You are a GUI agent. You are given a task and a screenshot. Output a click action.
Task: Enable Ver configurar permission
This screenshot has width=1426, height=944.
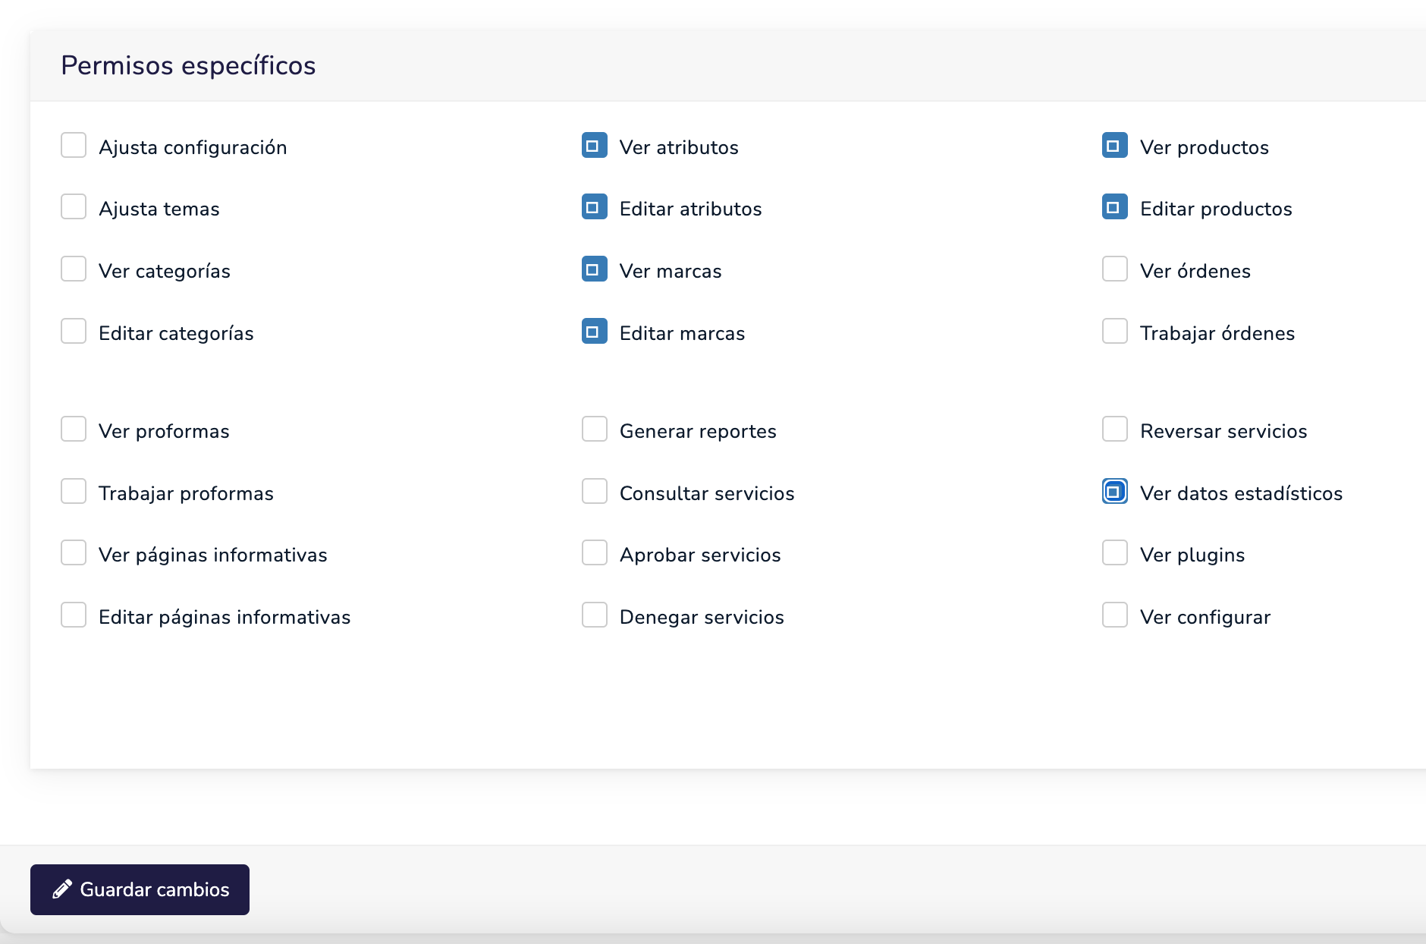pyautogui.click(x=1115, y=615)
